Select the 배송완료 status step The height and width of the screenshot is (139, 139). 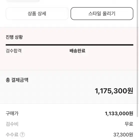77,51
